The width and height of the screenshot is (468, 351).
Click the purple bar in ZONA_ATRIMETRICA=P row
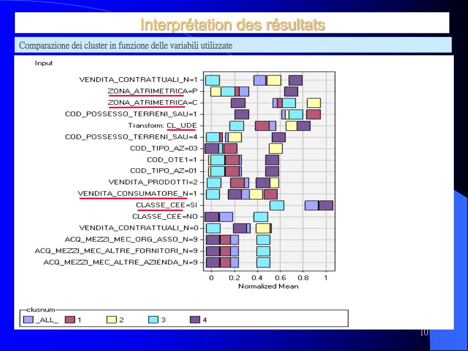pos(291,91)
